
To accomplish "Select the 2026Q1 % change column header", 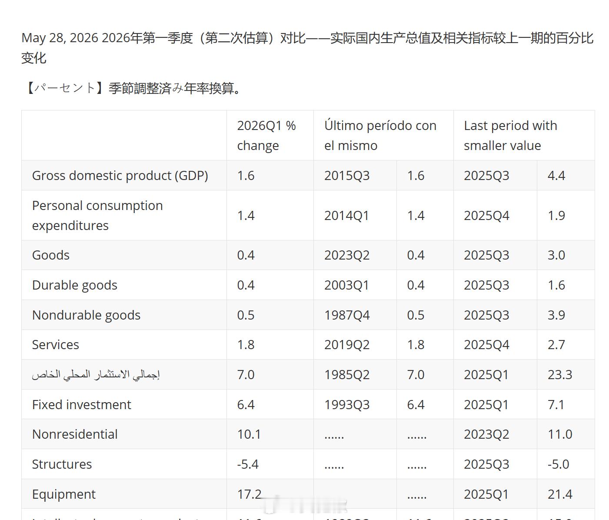I will pyautogui.click(x=266, y=135).
